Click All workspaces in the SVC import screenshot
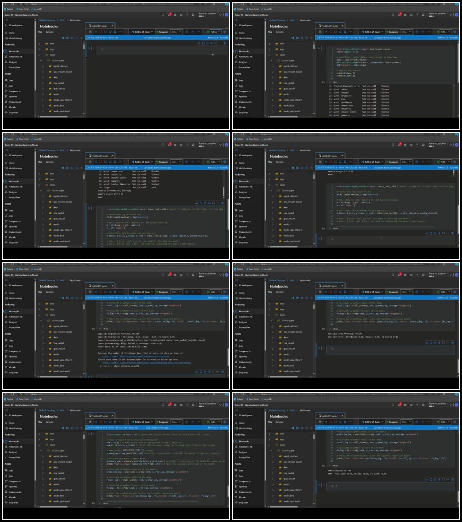This screenshot has height=522, width=462. (x=14, y=415)
